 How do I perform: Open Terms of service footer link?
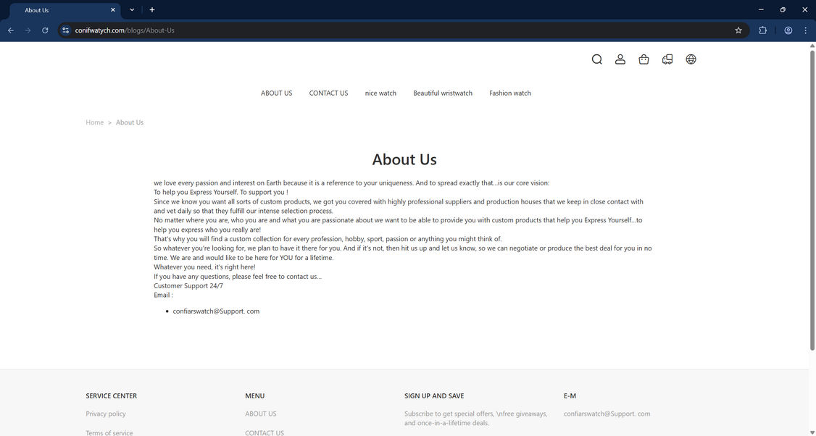[x=109, y=432]
